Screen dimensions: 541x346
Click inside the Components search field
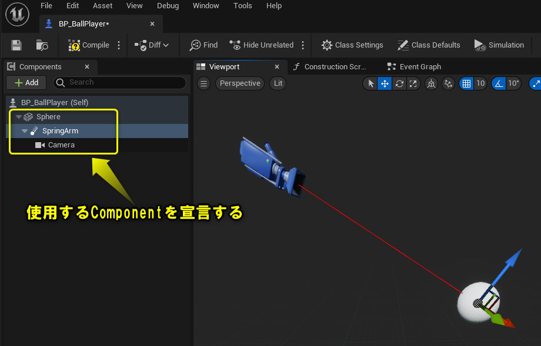(x=118, y=82)
